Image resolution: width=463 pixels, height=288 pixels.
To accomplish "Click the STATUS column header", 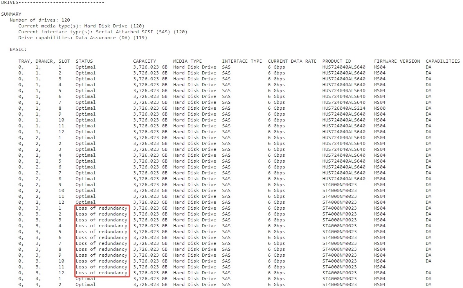I will point(84,61).
